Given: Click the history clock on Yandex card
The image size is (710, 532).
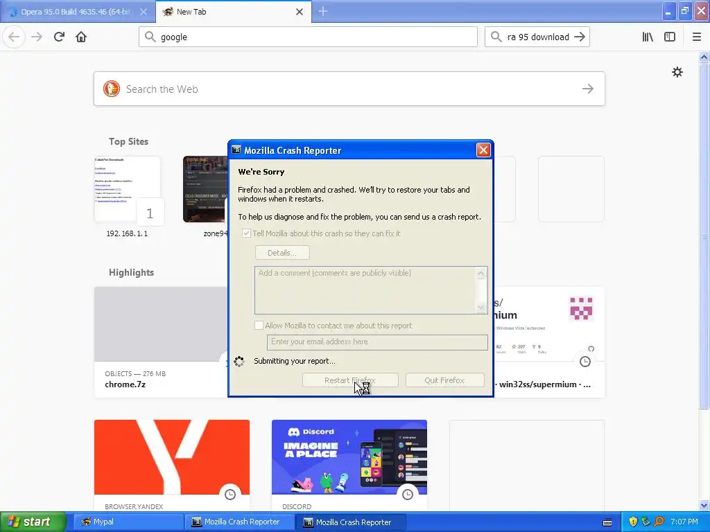Looking at the screenshot, I should click(230, 494).
